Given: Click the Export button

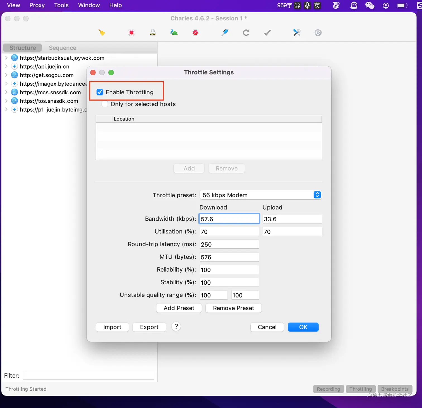Looking at the screenshot, I should 149,327.
